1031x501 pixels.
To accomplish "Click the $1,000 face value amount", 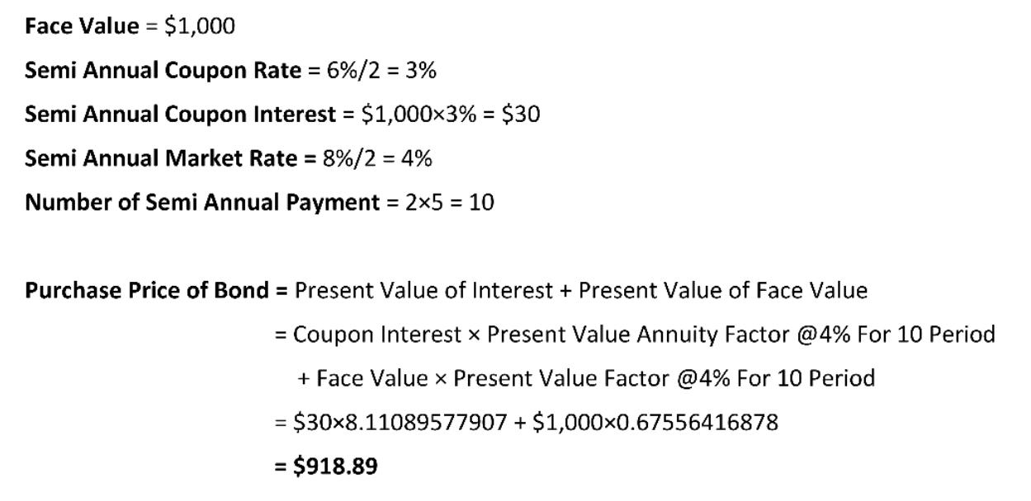I will 200,26.
